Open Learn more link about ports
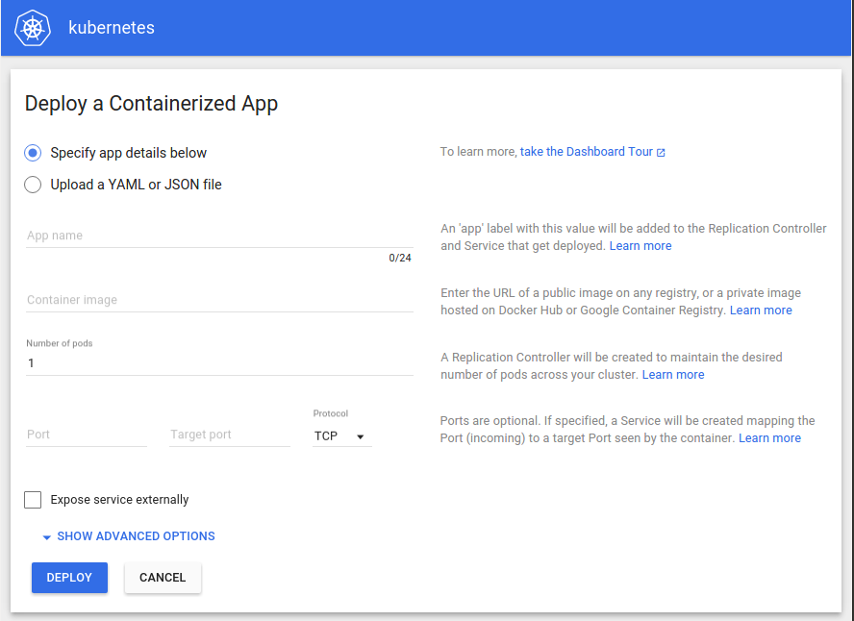Screen dimensions: 854x621 (769, 438)
